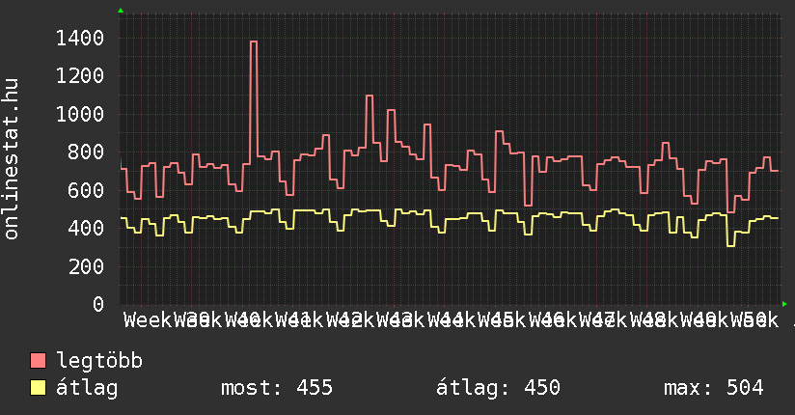
Task: Click the 'most: 455' statistic
Action: click(x=277, y=388)
